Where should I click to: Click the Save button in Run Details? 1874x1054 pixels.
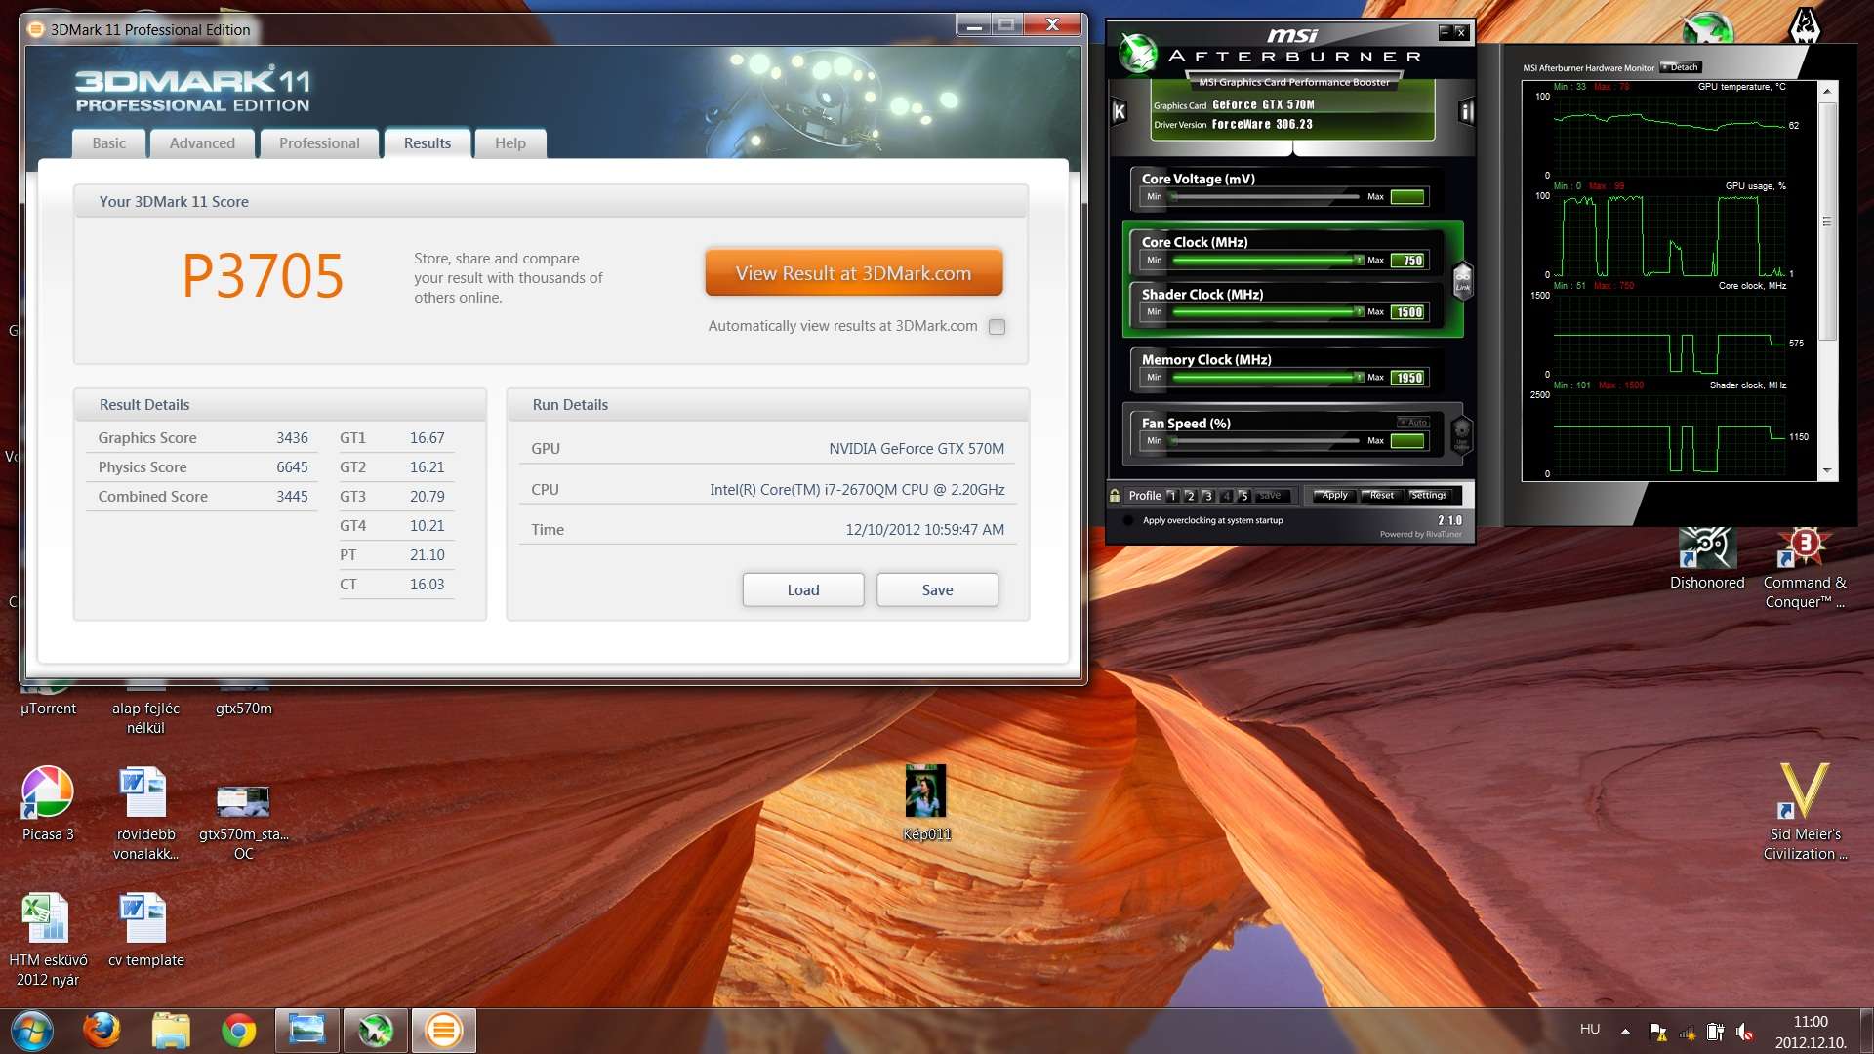(x=937, y=589)
